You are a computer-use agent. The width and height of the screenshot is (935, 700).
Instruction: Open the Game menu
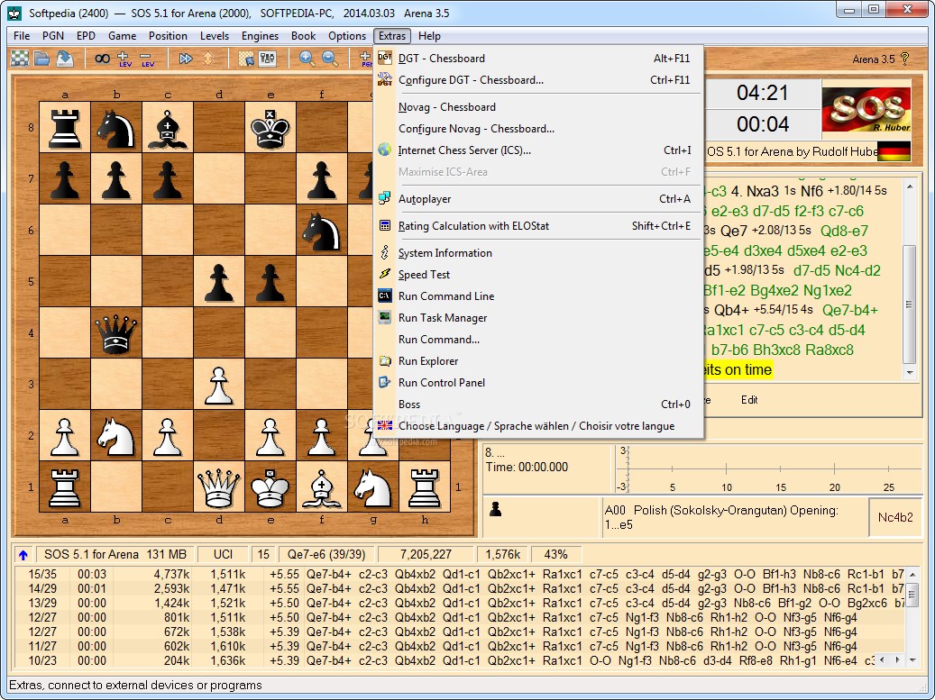coord(123,36)
